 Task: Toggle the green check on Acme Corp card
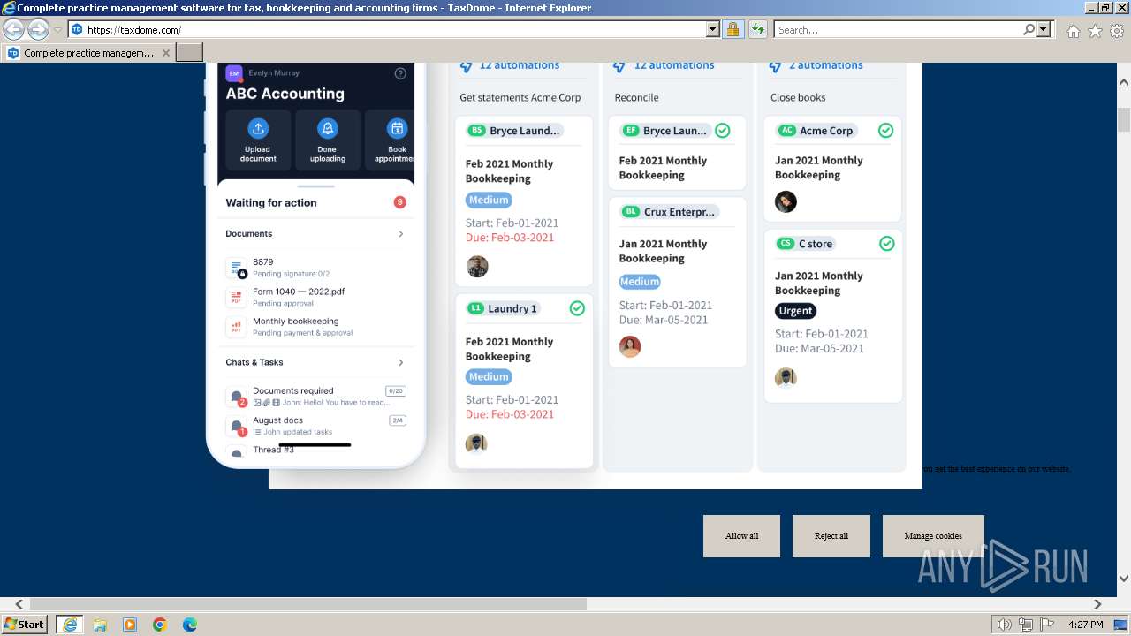tap(886, 131)
